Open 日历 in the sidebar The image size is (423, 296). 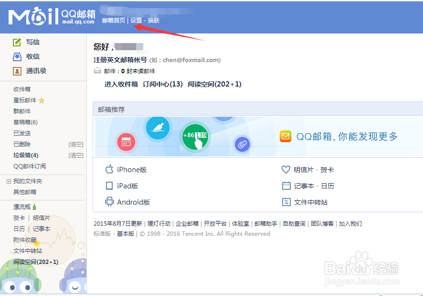[x=19, y=229]
